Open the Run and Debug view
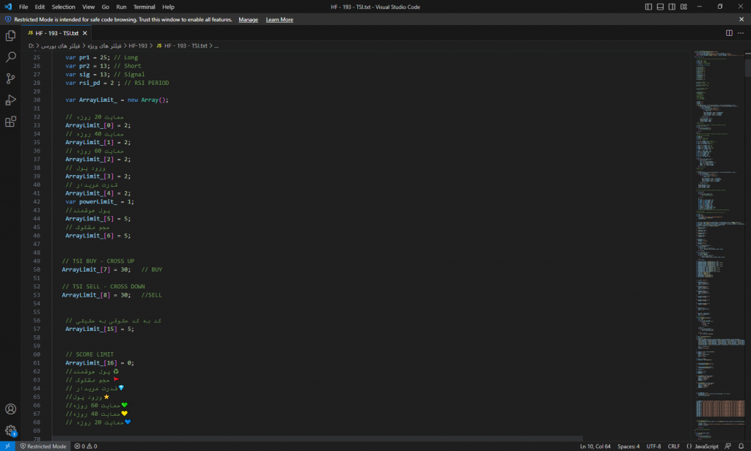The width and height of the screenshot is (751, 451). click(10, 100)
